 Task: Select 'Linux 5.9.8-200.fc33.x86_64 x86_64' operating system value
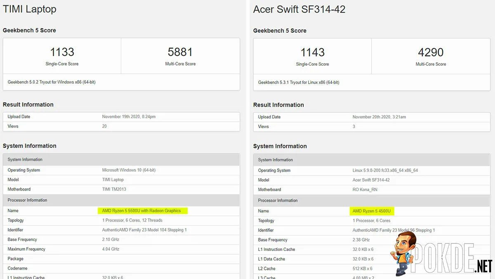click(x=385, y=170)
